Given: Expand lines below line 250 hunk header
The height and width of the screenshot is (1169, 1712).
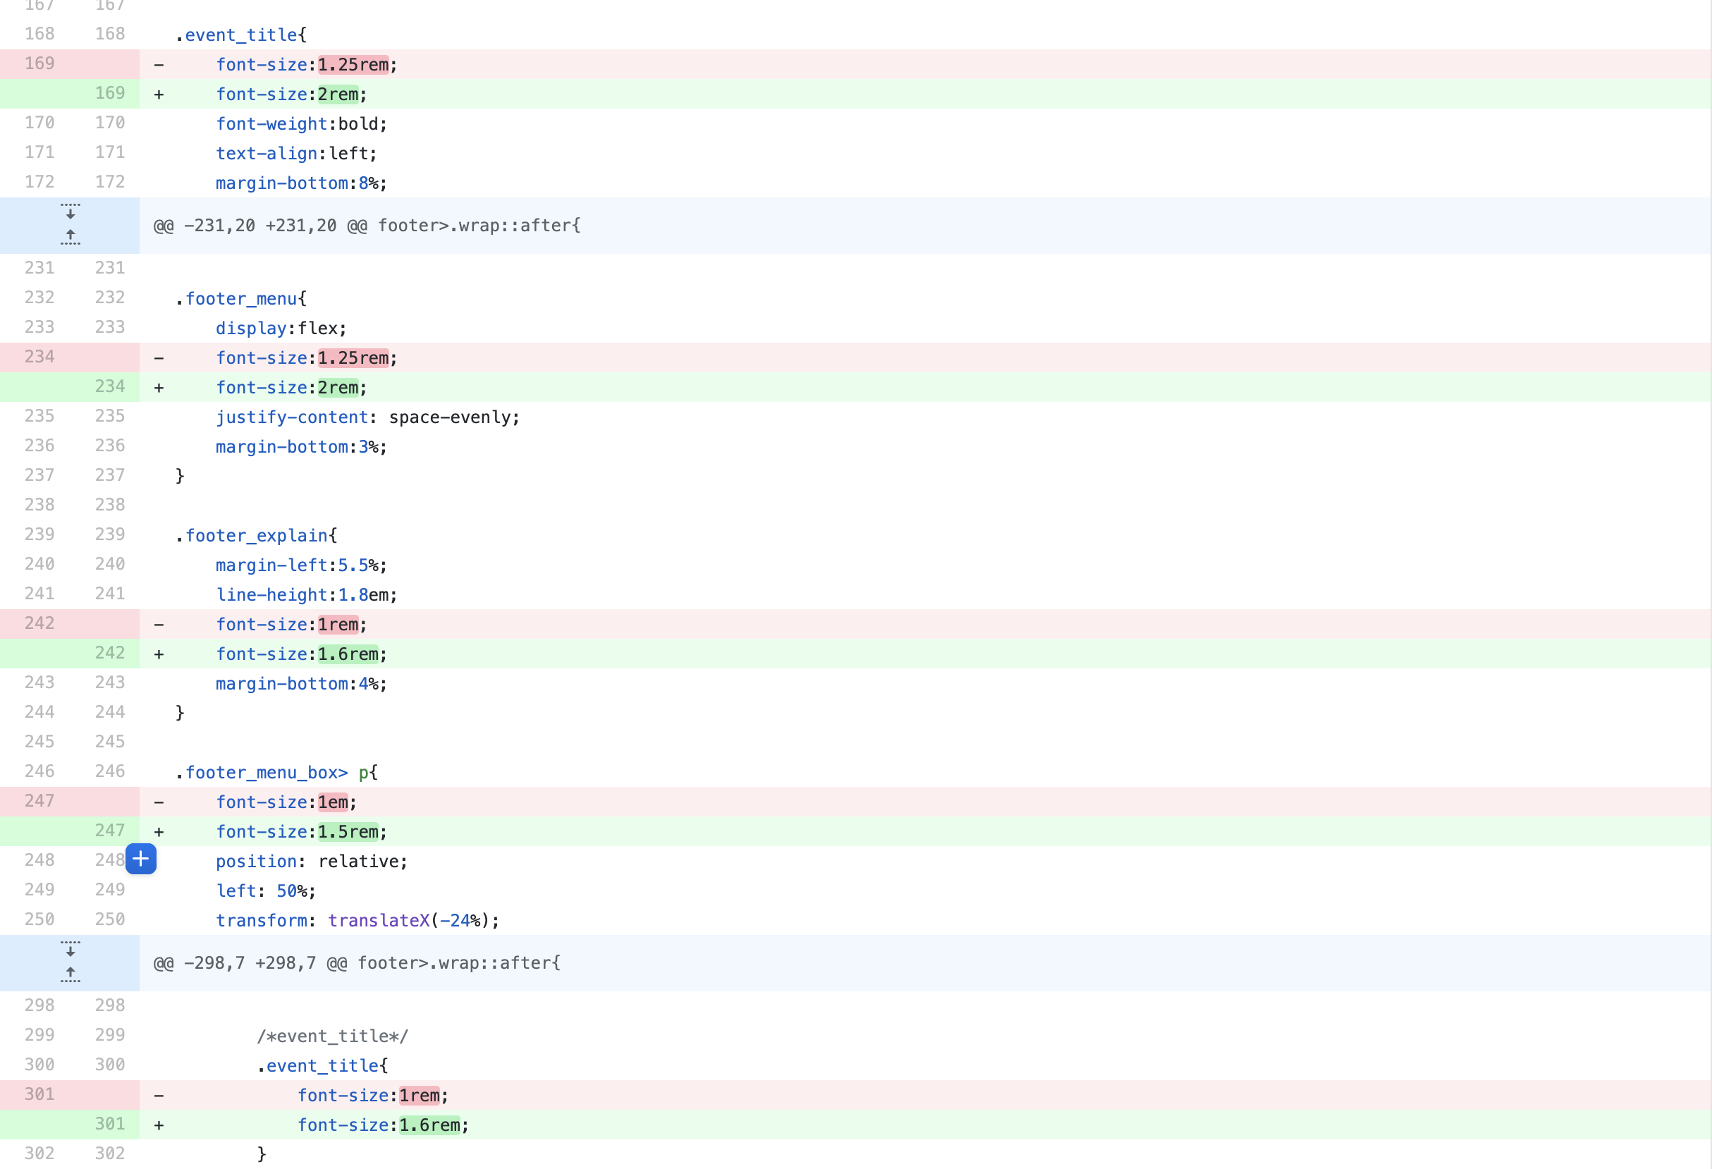Looking at the screenshot, I should (x=70, y=950).
